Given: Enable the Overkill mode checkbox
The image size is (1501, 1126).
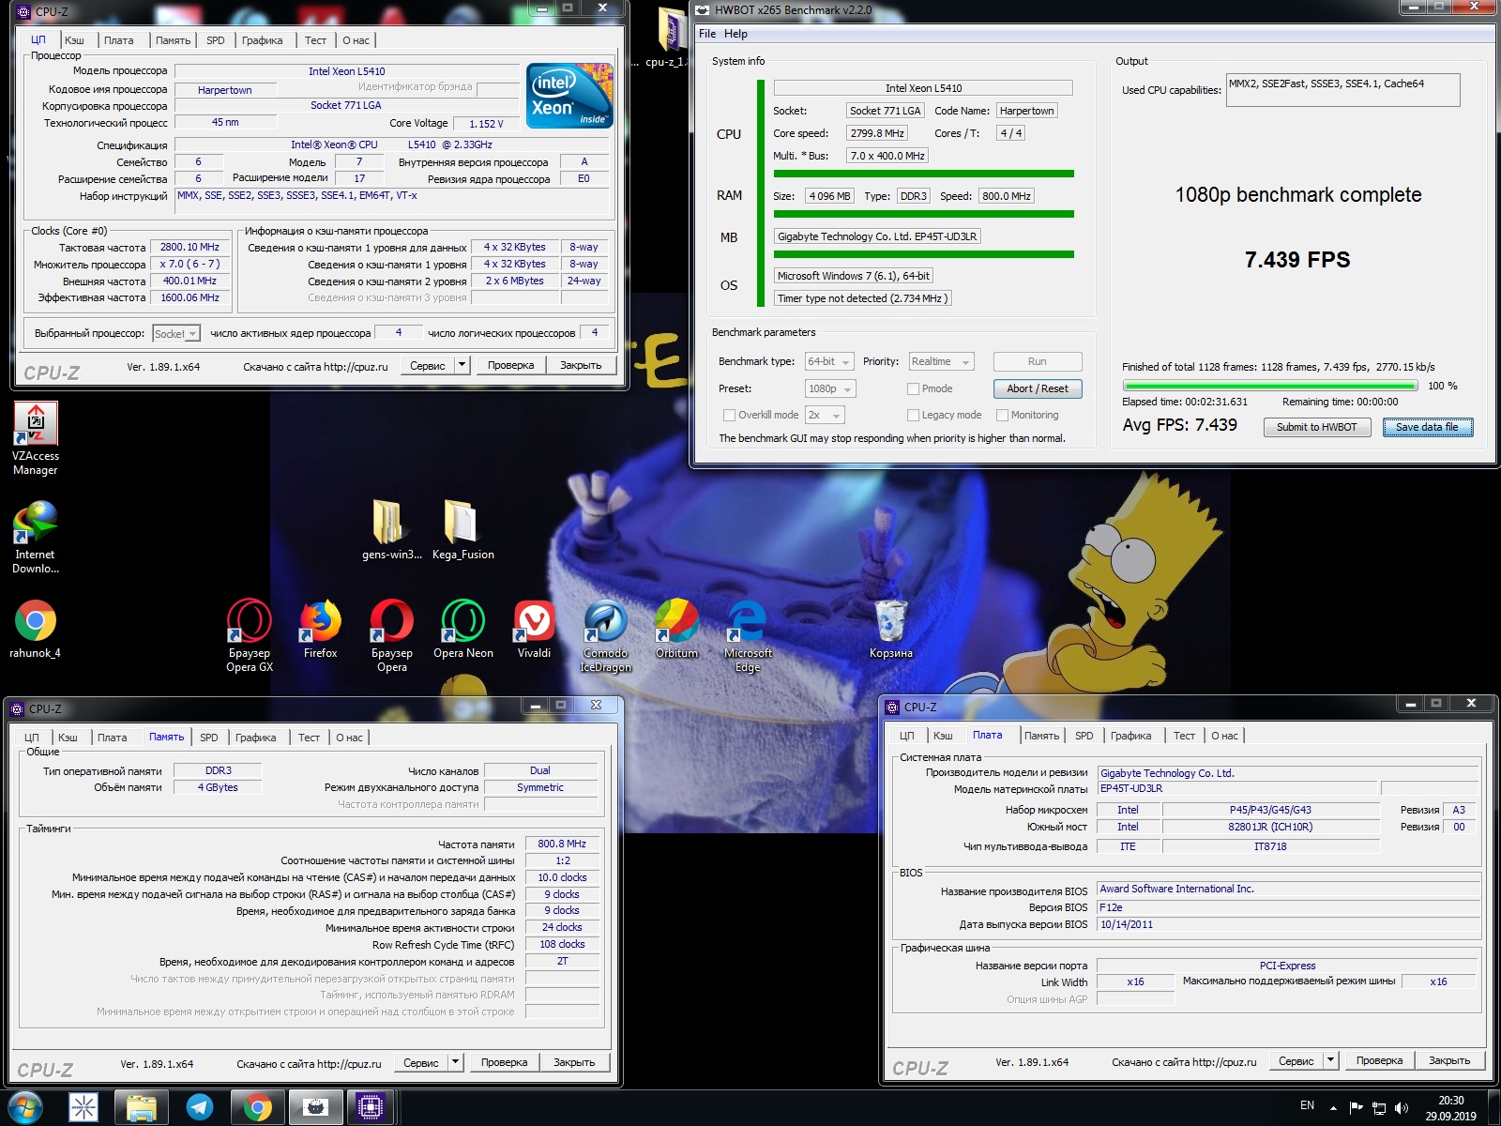Looking at the screenshot, I should [729, 415].
